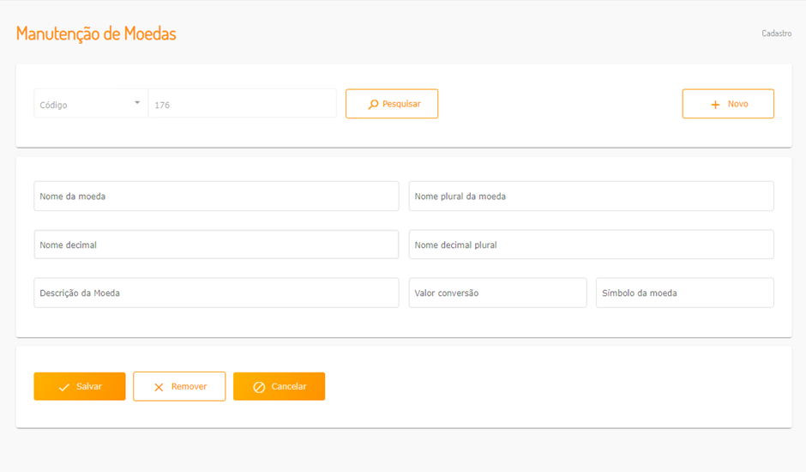Save the currency with Salvar
Image resolution: width=806 pixels, height=472 pixels.
click(80, 386)
